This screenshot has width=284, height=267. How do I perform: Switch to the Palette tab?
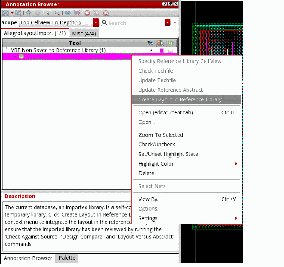tap(67, 258)
